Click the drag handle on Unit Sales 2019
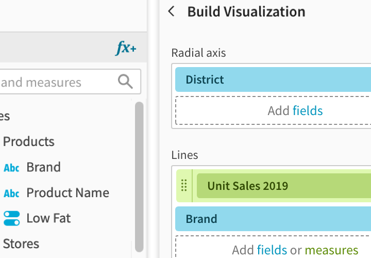Image resolution: width=371 pixels, height=258 pixels. click(184, 186)
